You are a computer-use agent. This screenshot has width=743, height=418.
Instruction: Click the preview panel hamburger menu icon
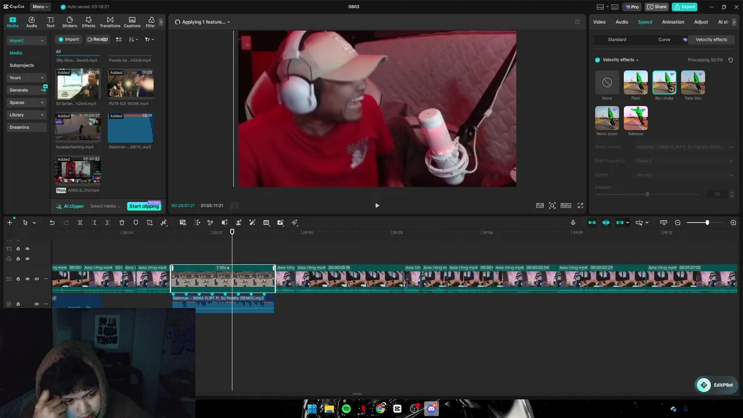577,22
